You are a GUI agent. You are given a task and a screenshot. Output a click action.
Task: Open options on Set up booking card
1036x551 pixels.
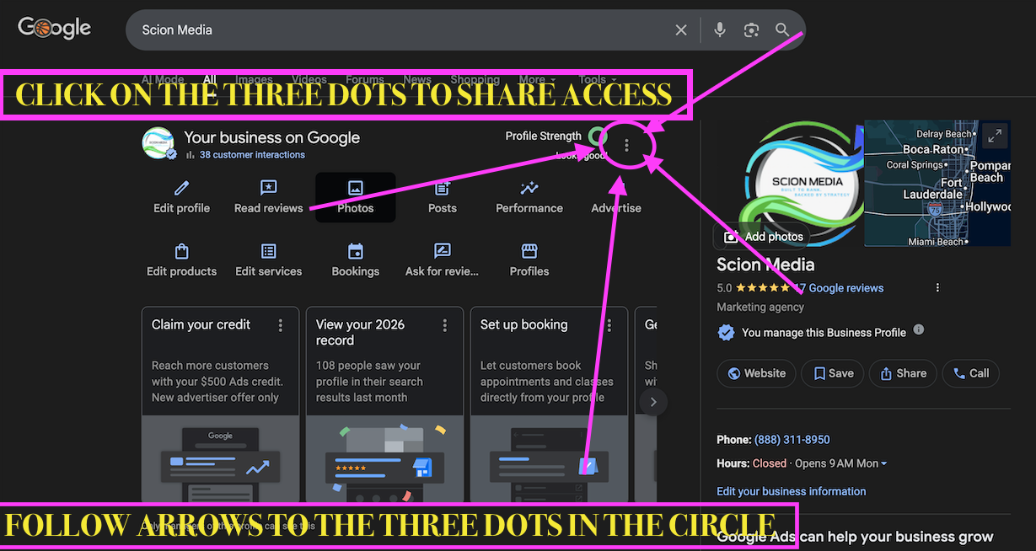[609, 325]
